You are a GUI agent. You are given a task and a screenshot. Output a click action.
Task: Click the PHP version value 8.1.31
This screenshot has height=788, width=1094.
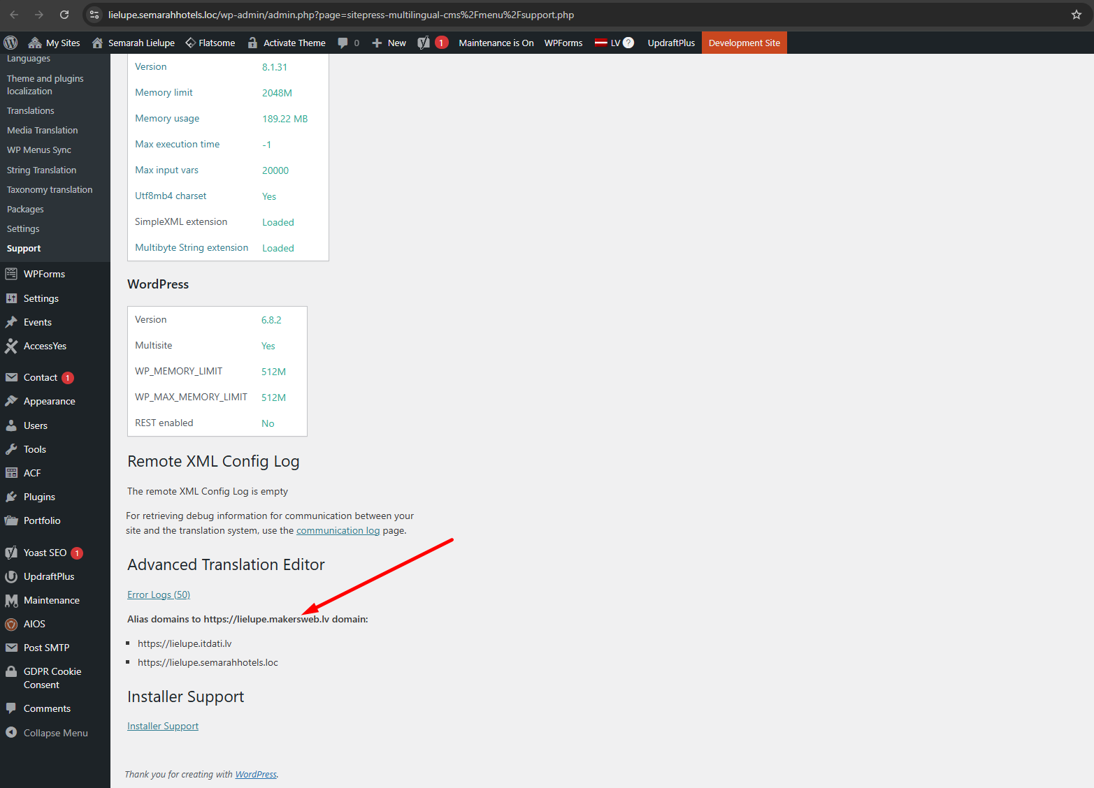tap(275, 67)
